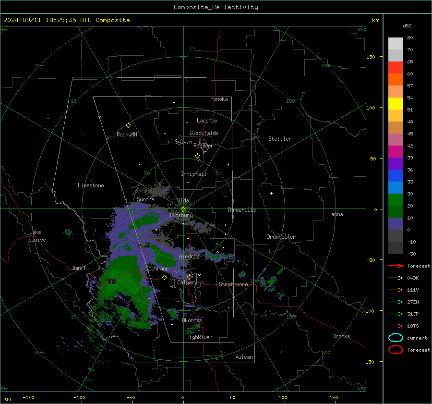This screenshot has height=404, width=432.
Task: Click the yellow diamond marker near Cochrane
Action: [x=165, y=277]
